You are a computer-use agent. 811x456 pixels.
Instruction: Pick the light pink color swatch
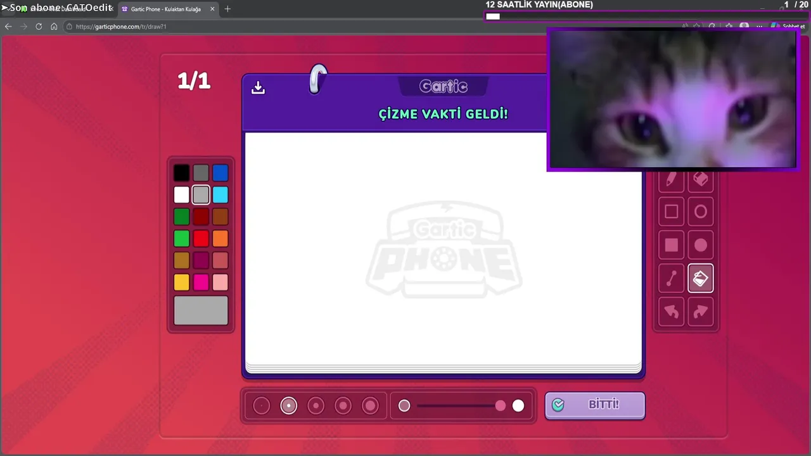click(220, 282)
